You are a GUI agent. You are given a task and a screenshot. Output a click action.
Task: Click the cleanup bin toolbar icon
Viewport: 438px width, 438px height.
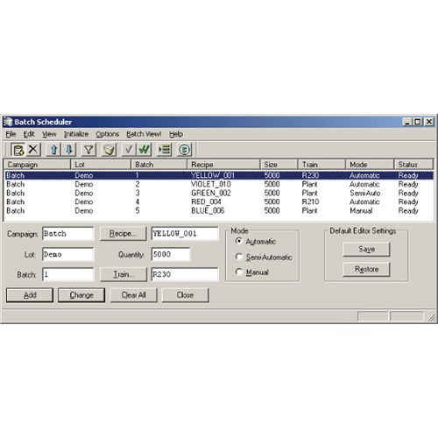109,150
